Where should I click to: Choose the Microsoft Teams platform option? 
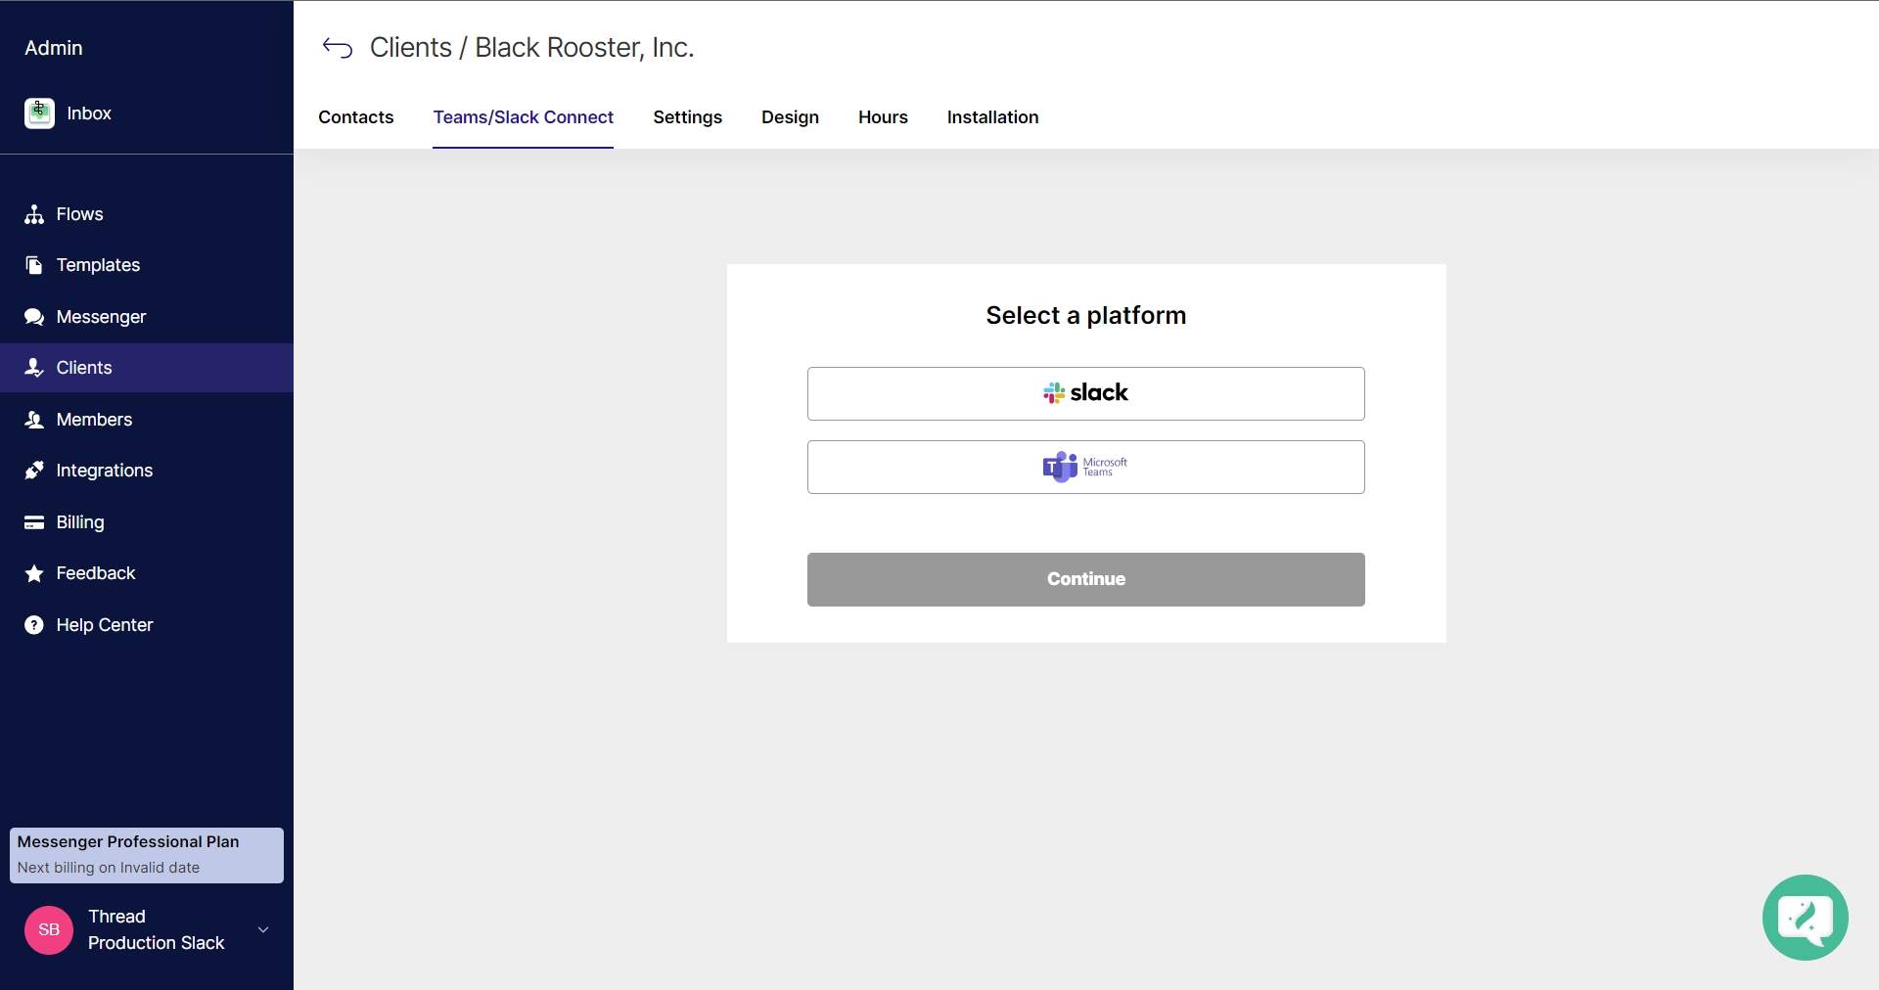(x=1086, y=467)
